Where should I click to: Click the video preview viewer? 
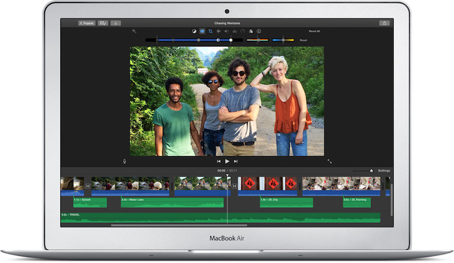(x=227, y=101)
